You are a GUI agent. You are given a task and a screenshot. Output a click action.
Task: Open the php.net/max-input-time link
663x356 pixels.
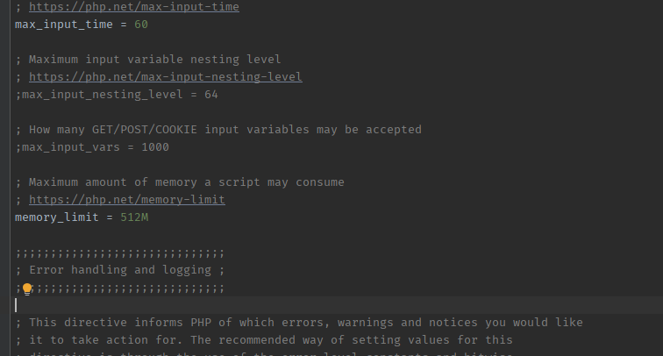(x=134, y=7)
